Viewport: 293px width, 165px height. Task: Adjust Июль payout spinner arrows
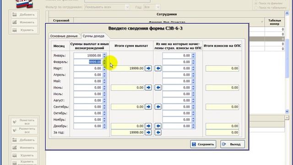coord(104,94)
